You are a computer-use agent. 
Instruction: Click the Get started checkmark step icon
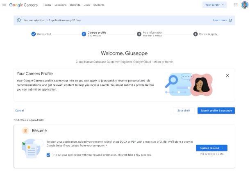(x=34, y=34)
